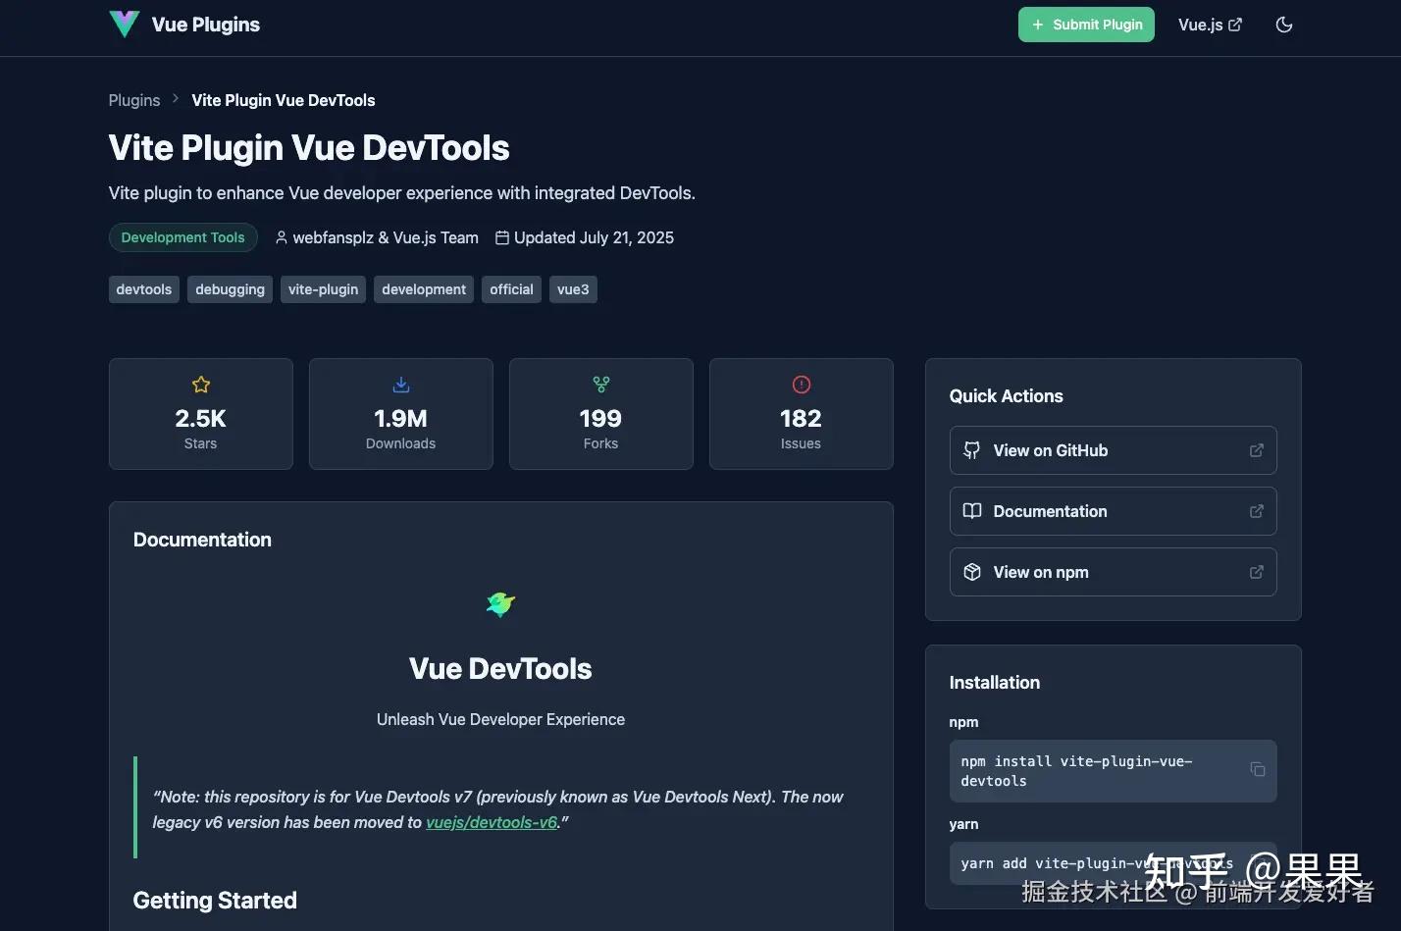This screenshot has width=1401, height=931.
Task: Click the Submit Plugin button
Action: (1085, 25)
